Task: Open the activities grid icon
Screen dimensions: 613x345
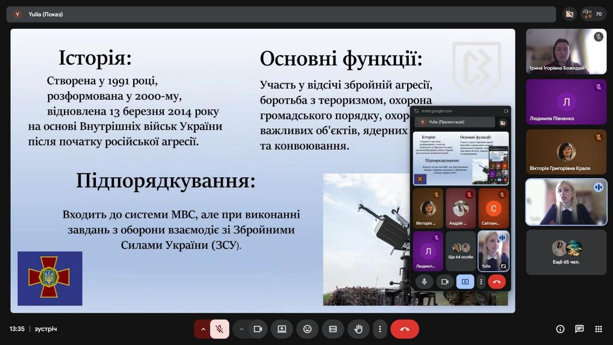Action: [x=598, y=329]
